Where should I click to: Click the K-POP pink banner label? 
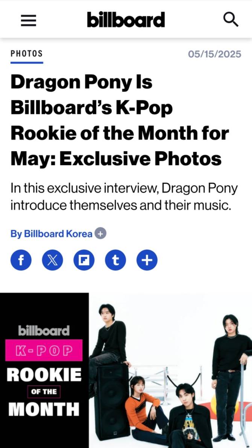coord(44,350)
